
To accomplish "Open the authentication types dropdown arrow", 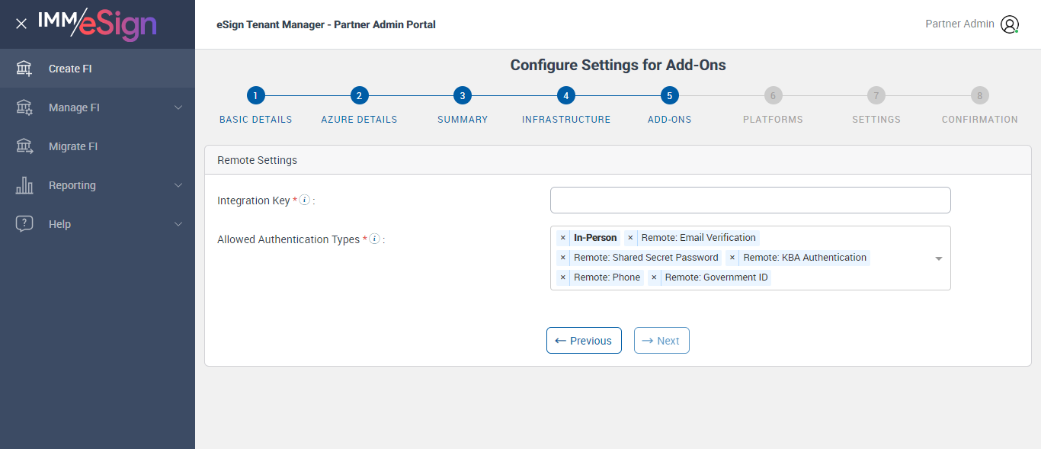I will (939, 258).
